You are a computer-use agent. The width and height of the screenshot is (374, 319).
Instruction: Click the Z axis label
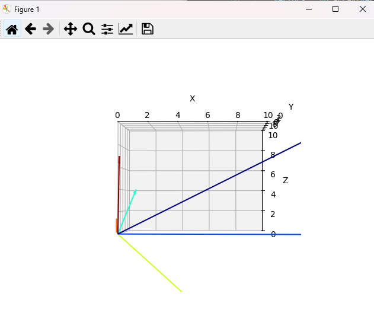285,180
